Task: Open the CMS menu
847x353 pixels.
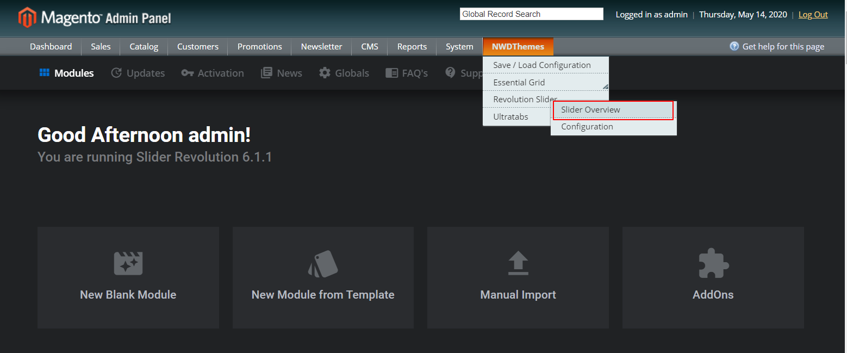Action: [370, 47]
